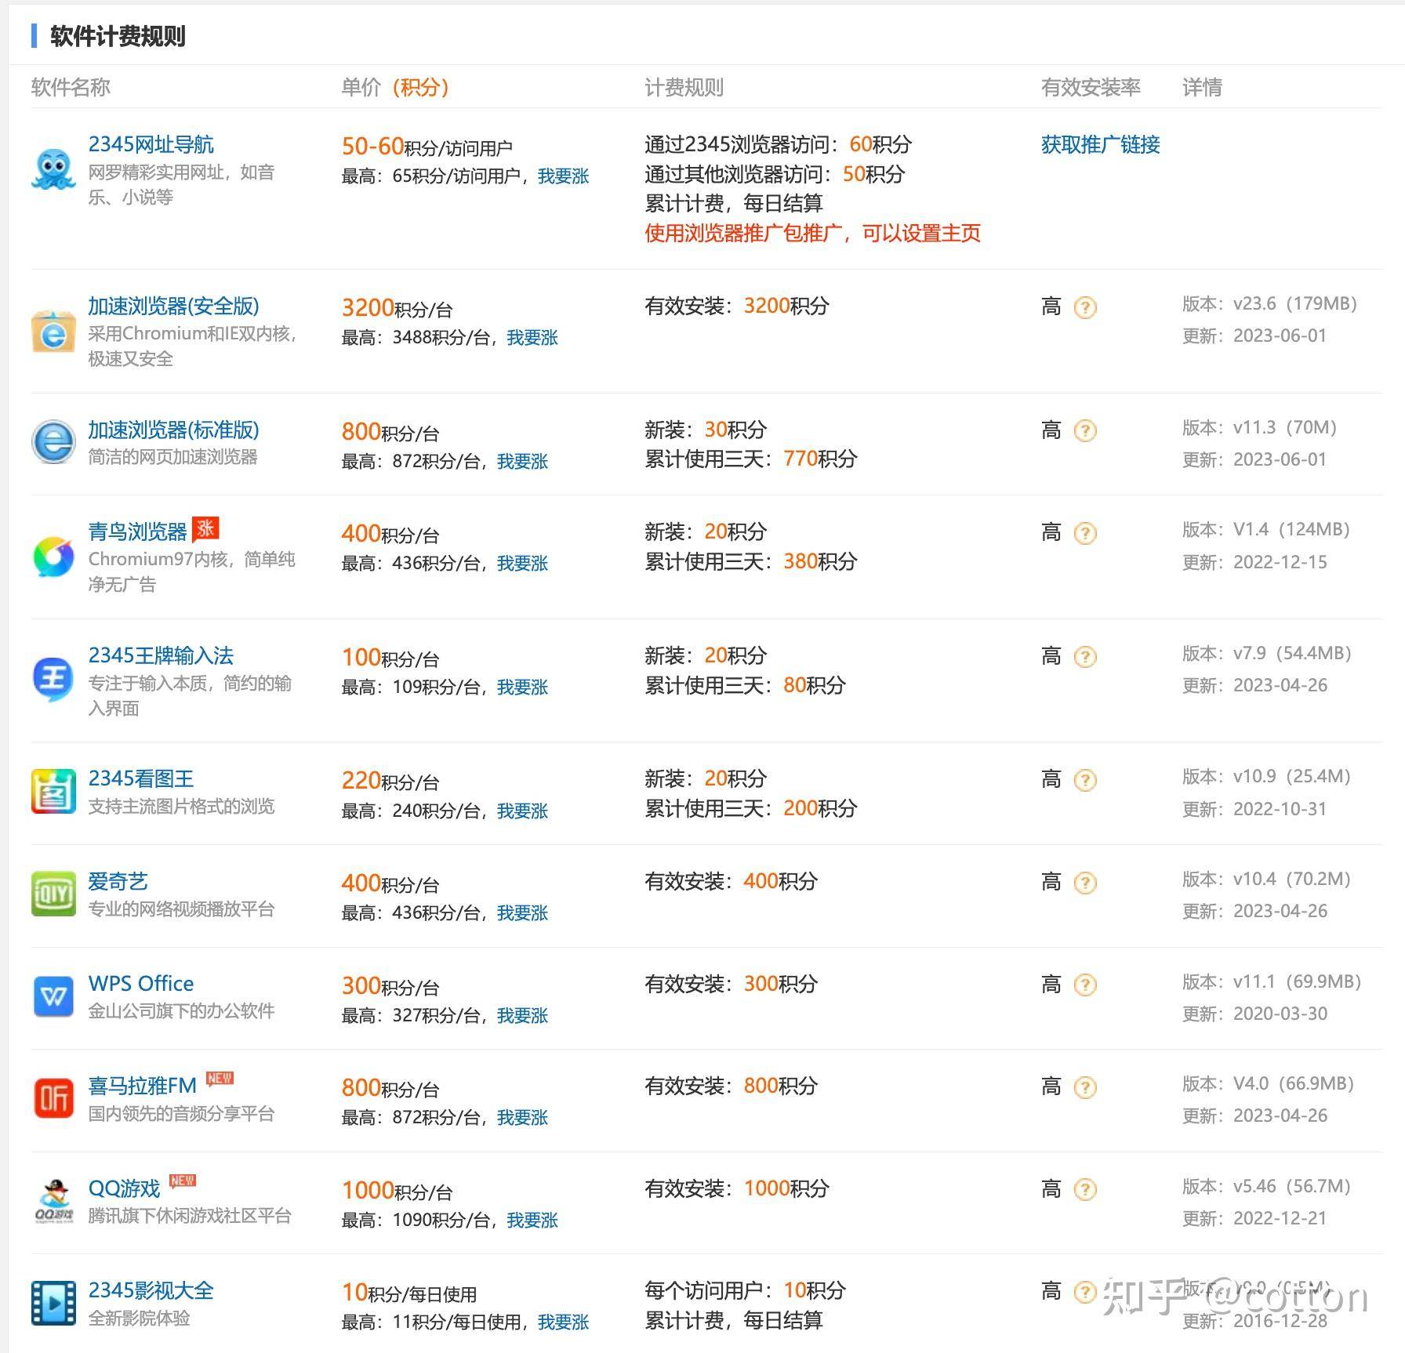This screenshot has height=1353, width=1405.
Task: Open the QQ游戏 name link
Action: coord(124,1188)
